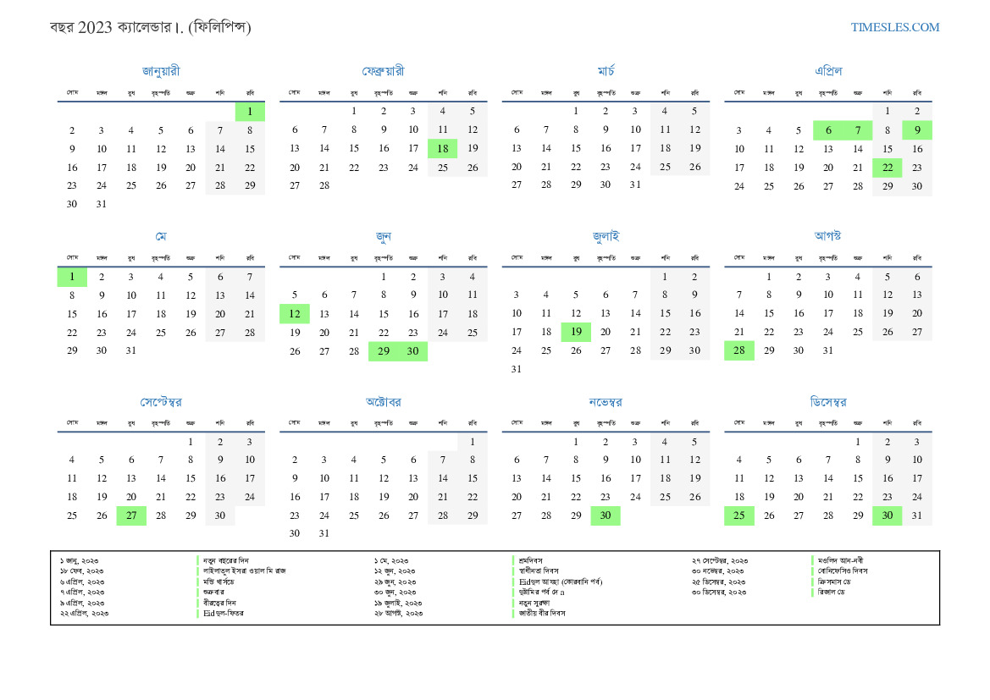This screenshot has width=990, height=700.
Task: Click June 30 highlighted date
Action: 412,351
